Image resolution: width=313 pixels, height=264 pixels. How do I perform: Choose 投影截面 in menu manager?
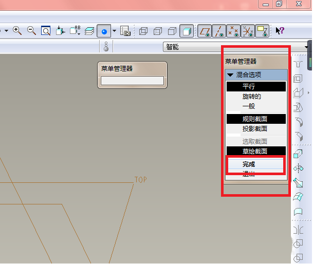tap(256, 129)
